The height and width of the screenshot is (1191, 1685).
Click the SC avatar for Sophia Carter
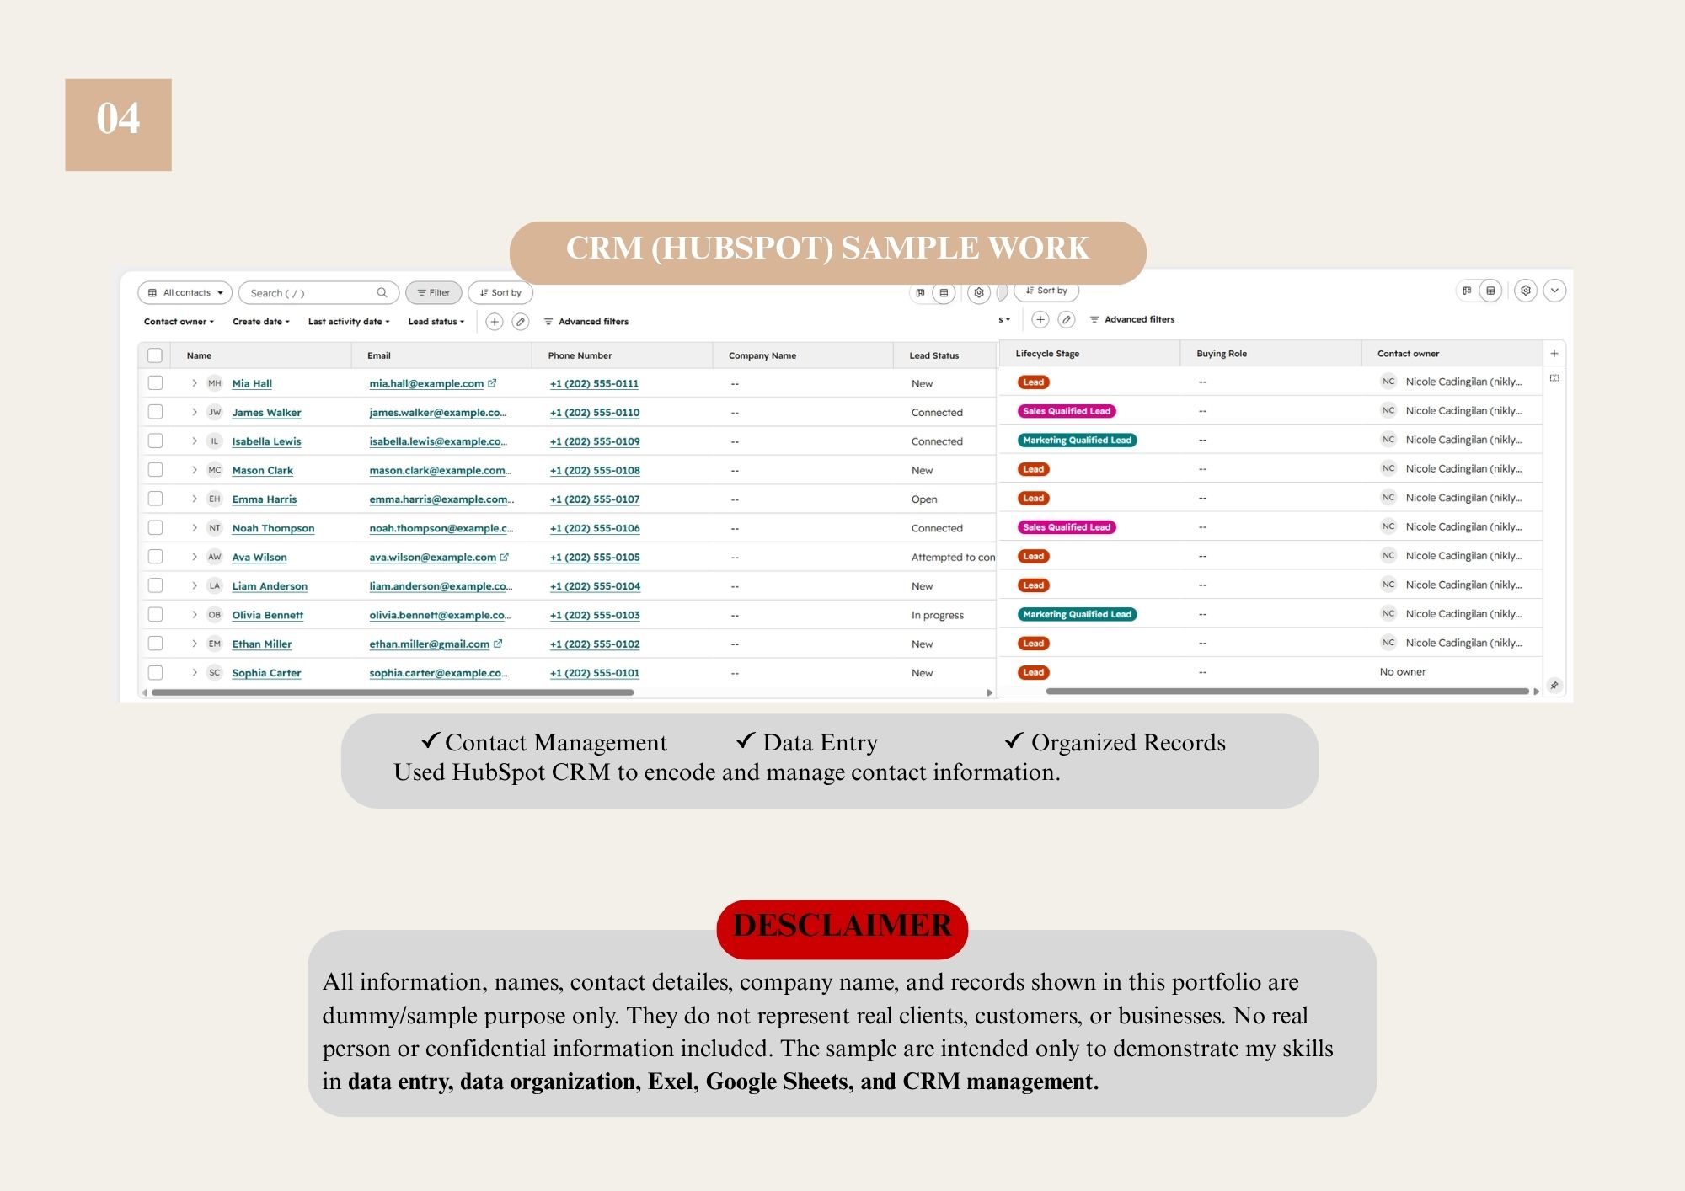pyautogui.click(x=215, y=673)
